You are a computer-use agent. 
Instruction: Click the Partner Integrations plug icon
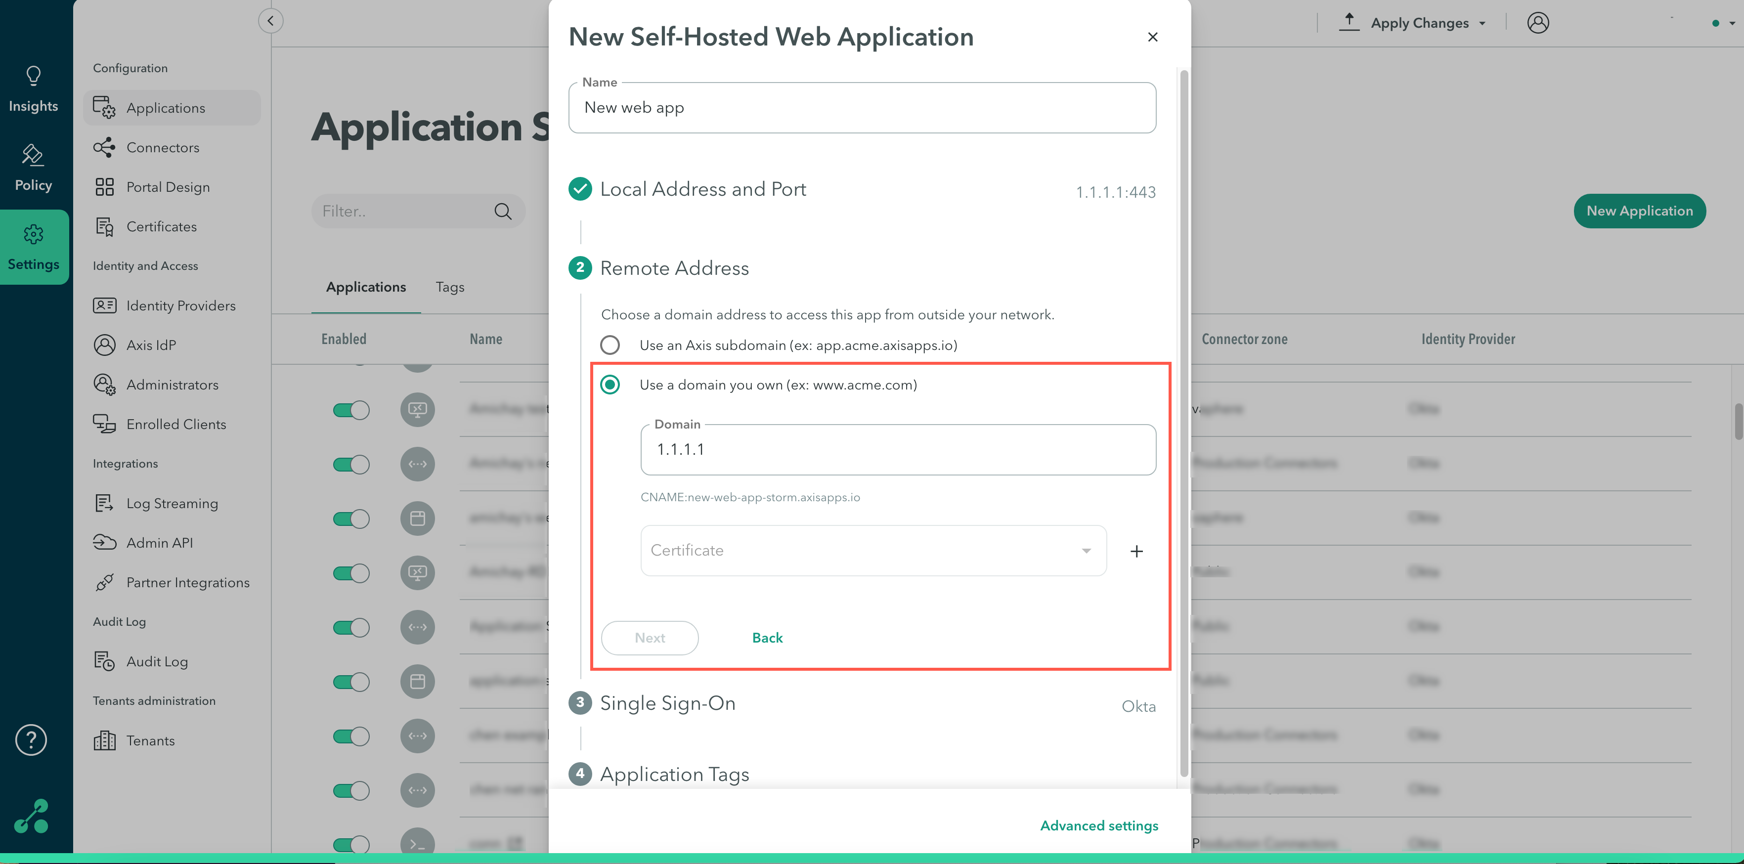pyautogui.click(x=104, y=582)
